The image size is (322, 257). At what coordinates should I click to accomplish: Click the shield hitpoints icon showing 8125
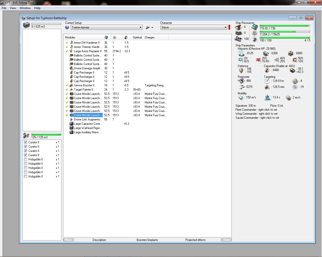pyautogui.click(x=242, y=53)
